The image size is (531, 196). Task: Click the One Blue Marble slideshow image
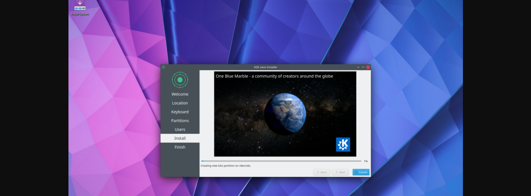tap(285, 114)
